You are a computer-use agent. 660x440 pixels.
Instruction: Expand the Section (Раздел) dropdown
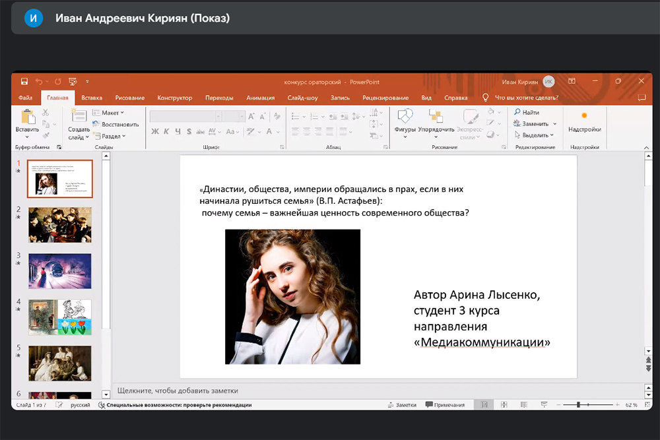pos(112,136)
